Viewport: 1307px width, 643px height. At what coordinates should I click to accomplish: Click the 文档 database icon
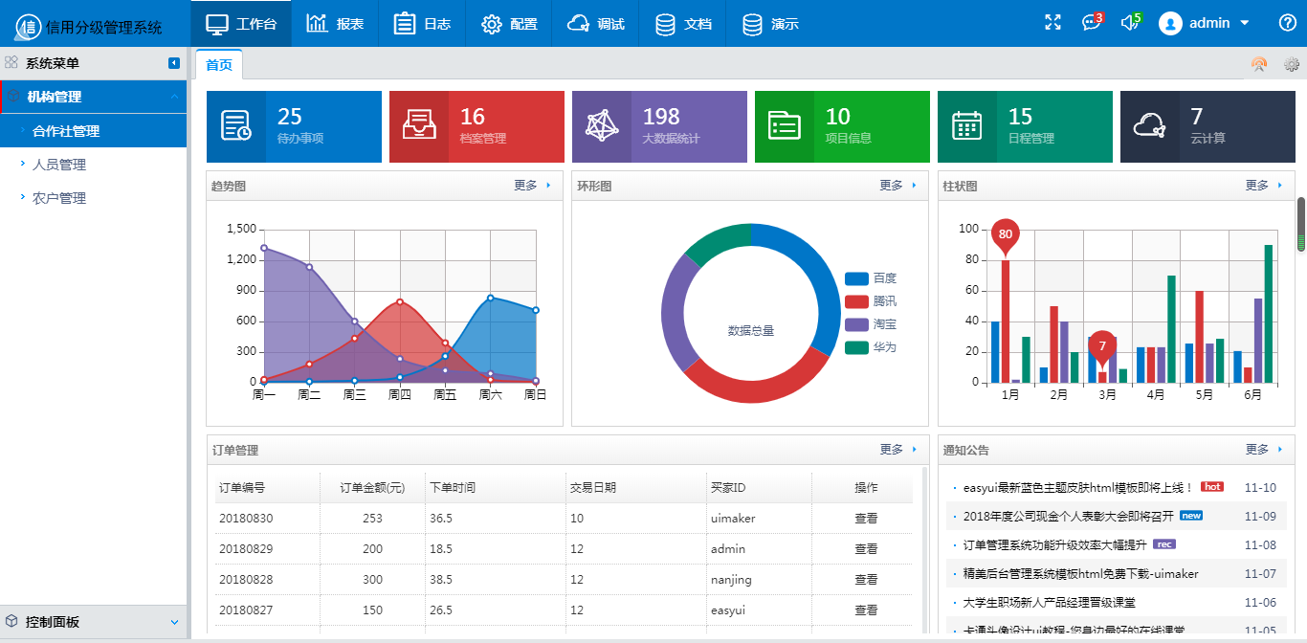[x=665, y=24]
